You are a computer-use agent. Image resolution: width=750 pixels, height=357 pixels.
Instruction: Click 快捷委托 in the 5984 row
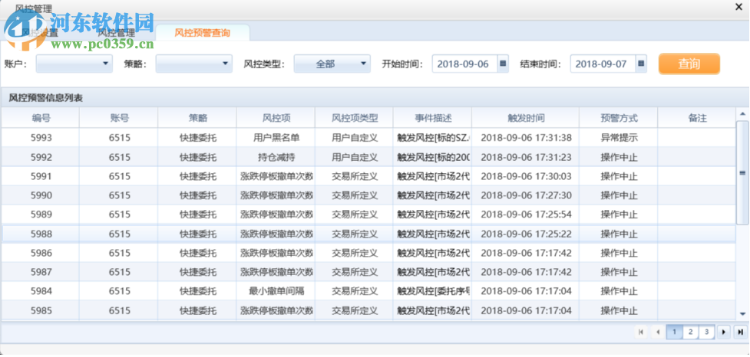click(x=197, y=291)
